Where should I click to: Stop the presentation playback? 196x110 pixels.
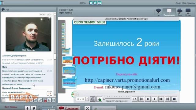(174, 99)
